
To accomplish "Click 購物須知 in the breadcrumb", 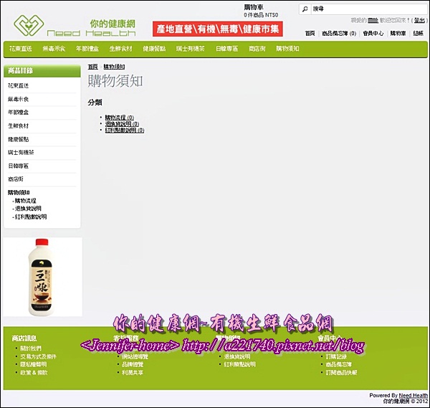I will point(114,67).
